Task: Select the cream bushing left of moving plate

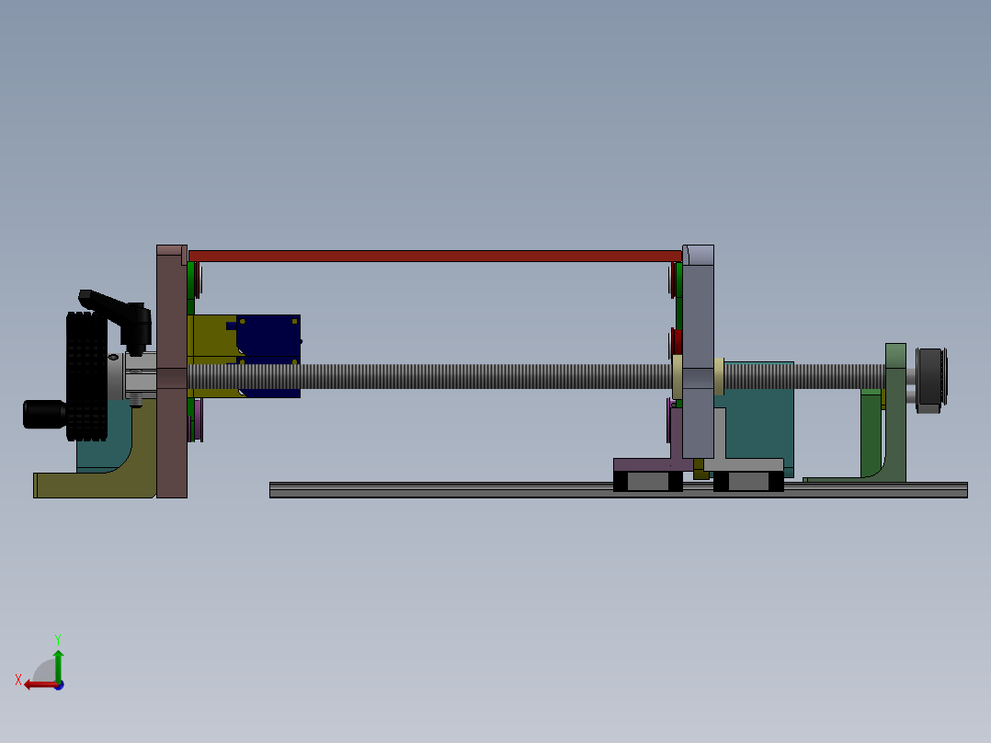Action: coord(678,377)
